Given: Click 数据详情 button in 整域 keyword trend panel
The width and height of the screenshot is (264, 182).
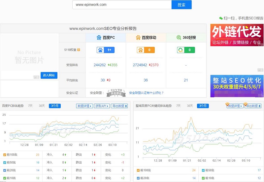Looking at the screenshot, I should click(235, 106).
